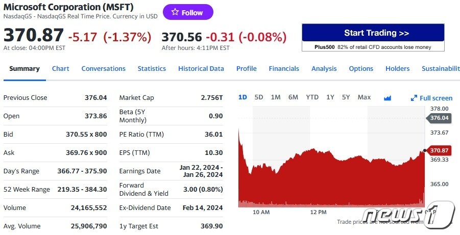Click the Start Trading button

click(x=373, y=33)
